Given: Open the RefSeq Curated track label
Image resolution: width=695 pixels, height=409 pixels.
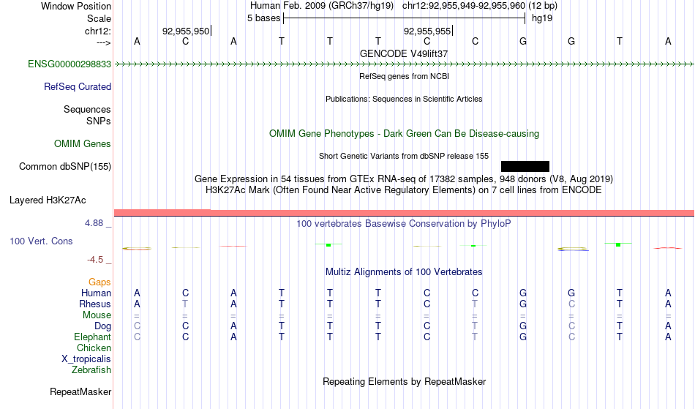Looking at the screenshot, I should (77, 87).
